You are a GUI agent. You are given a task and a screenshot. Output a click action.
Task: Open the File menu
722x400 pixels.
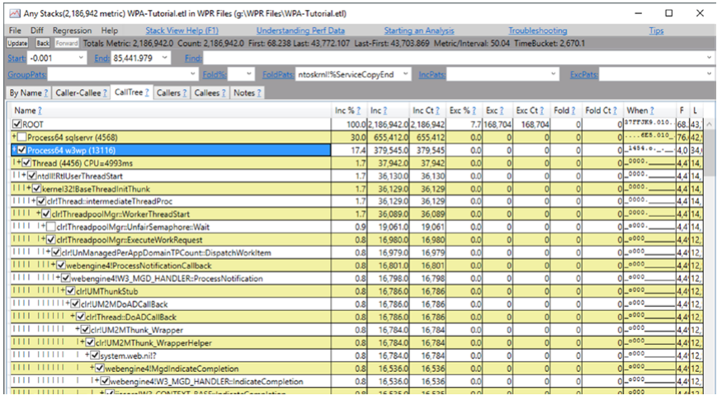15,31
